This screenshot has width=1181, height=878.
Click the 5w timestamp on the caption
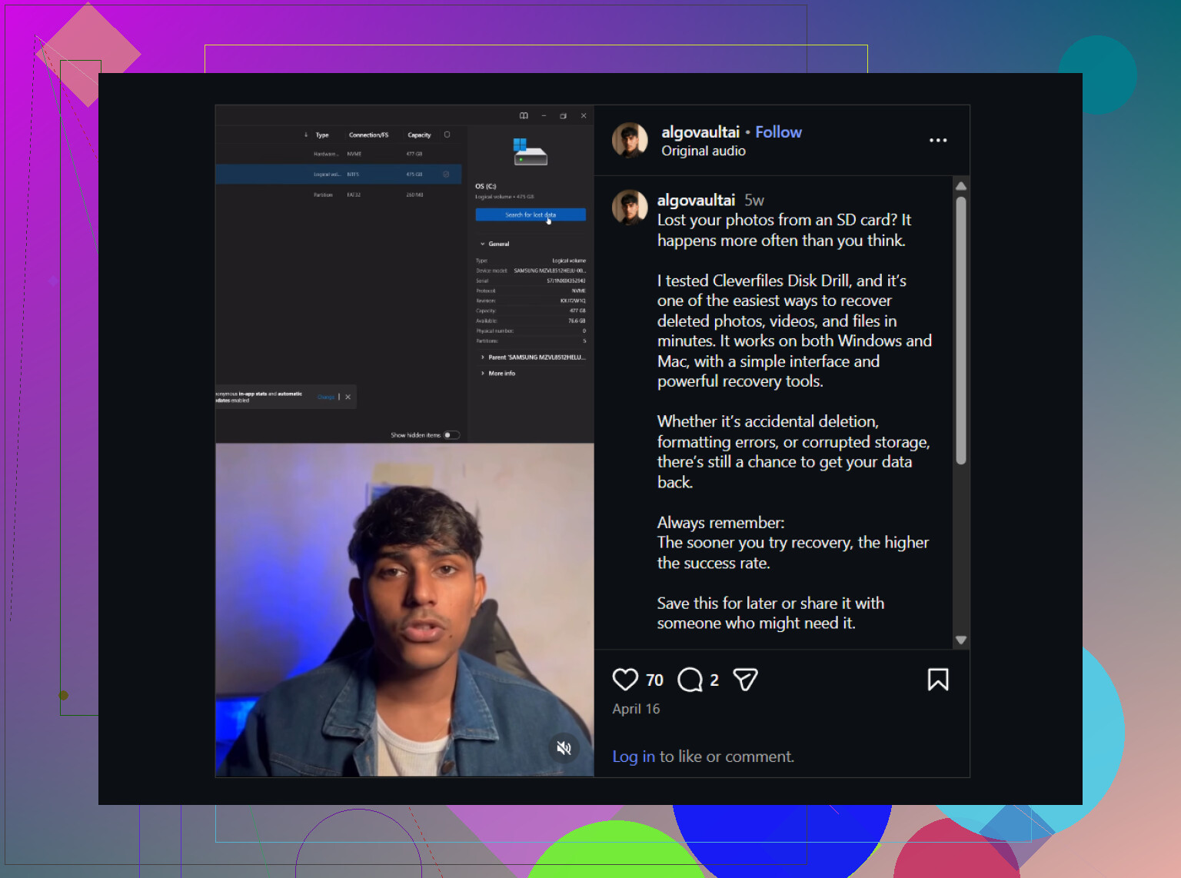754,201
